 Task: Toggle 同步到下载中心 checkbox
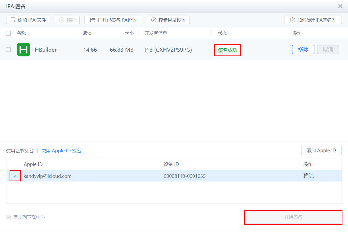(8, 217)
